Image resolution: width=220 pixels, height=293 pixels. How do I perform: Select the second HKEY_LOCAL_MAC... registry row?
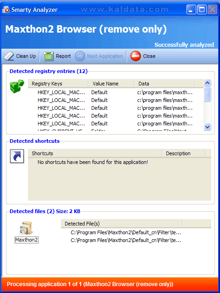115,100
